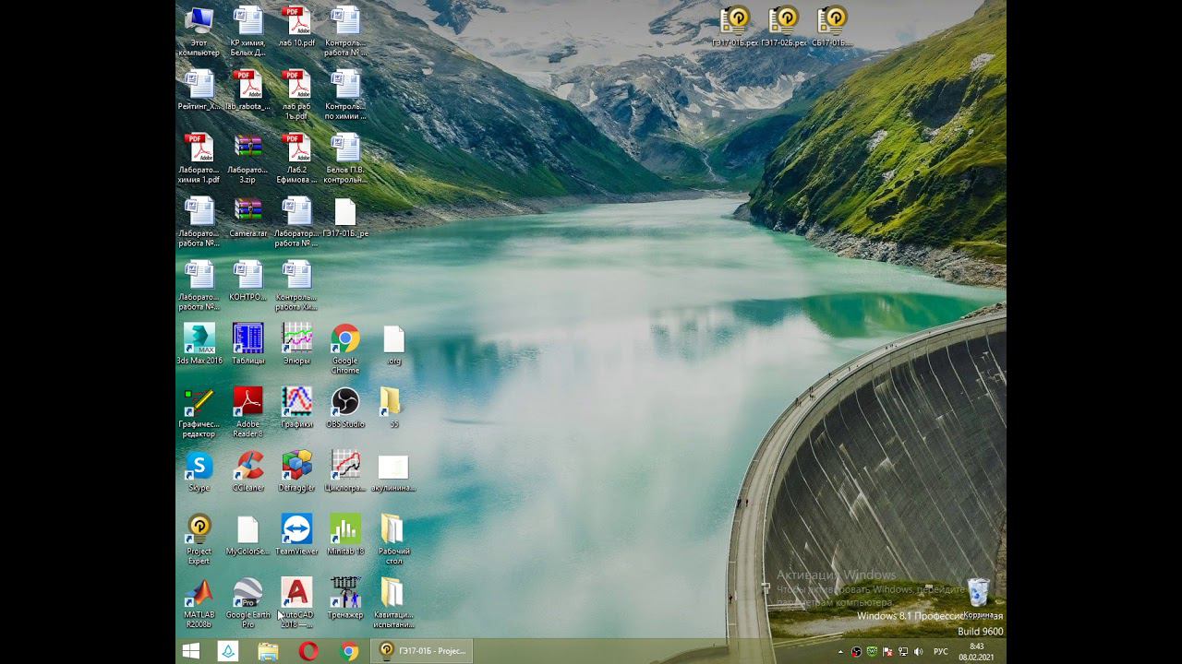
Task: Select the blank ГЭ17-01Б file next to Лаборатор
Action: tap(345, 217)
